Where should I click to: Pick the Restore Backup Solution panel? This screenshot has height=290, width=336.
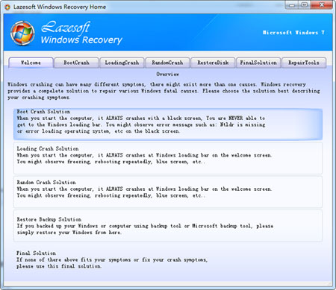(x=168, y=226)
